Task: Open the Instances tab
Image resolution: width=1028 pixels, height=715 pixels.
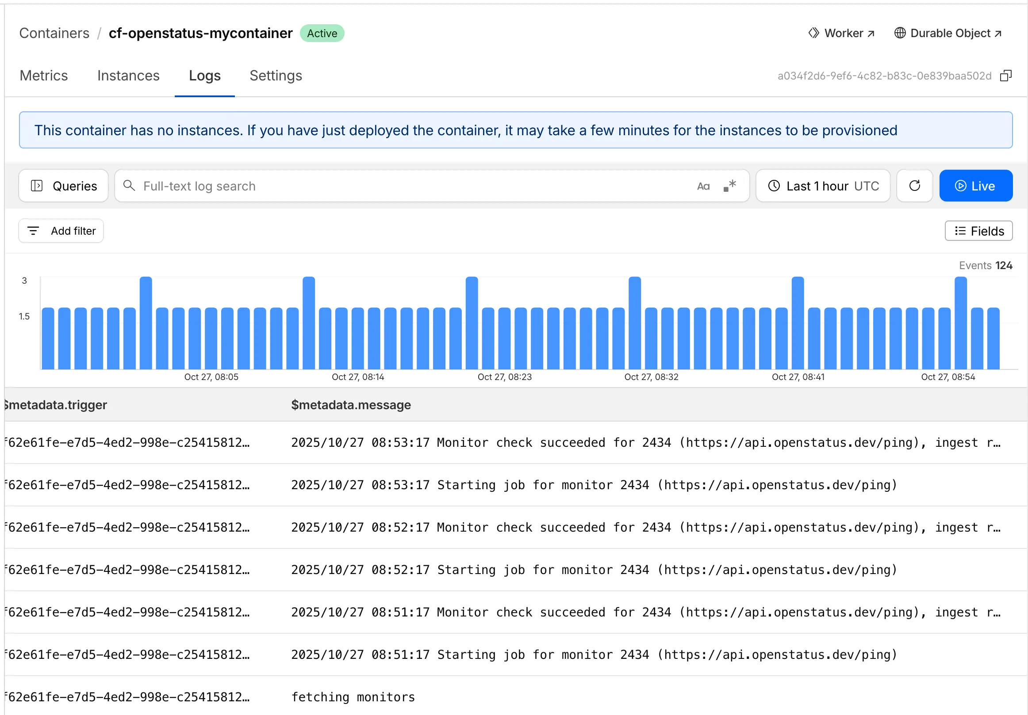Action: 128,76
